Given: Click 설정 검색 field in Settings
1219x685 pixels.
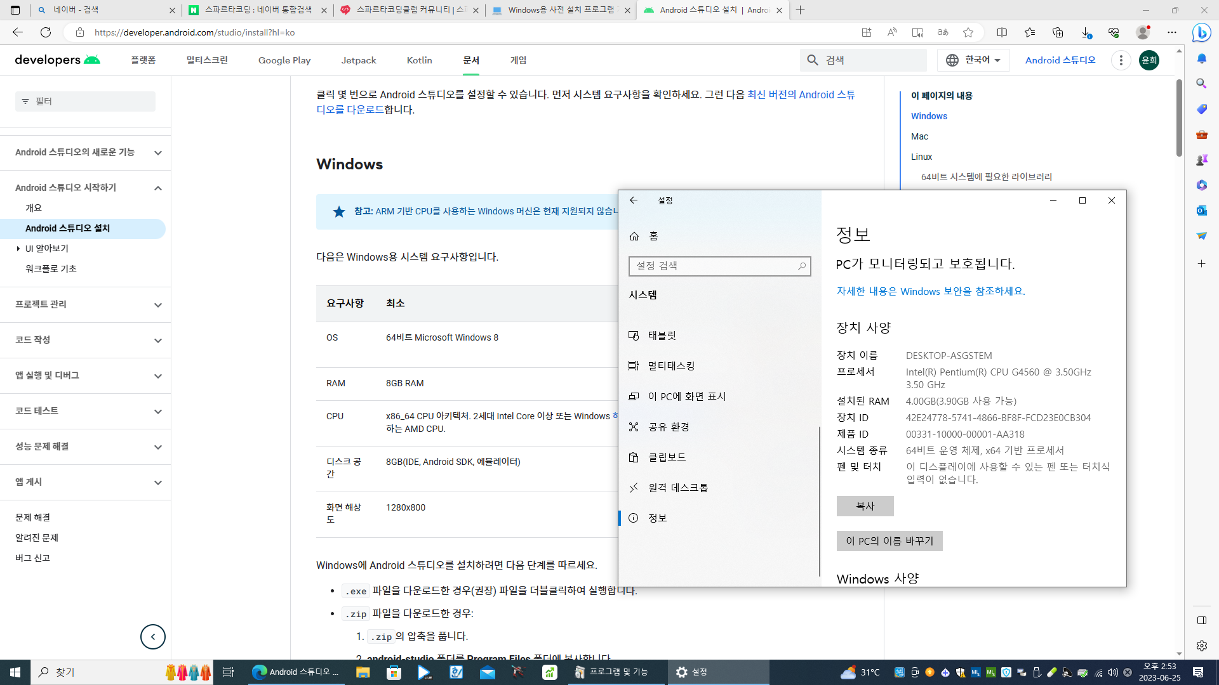Looking at the screenshot, I should (719, 266).
